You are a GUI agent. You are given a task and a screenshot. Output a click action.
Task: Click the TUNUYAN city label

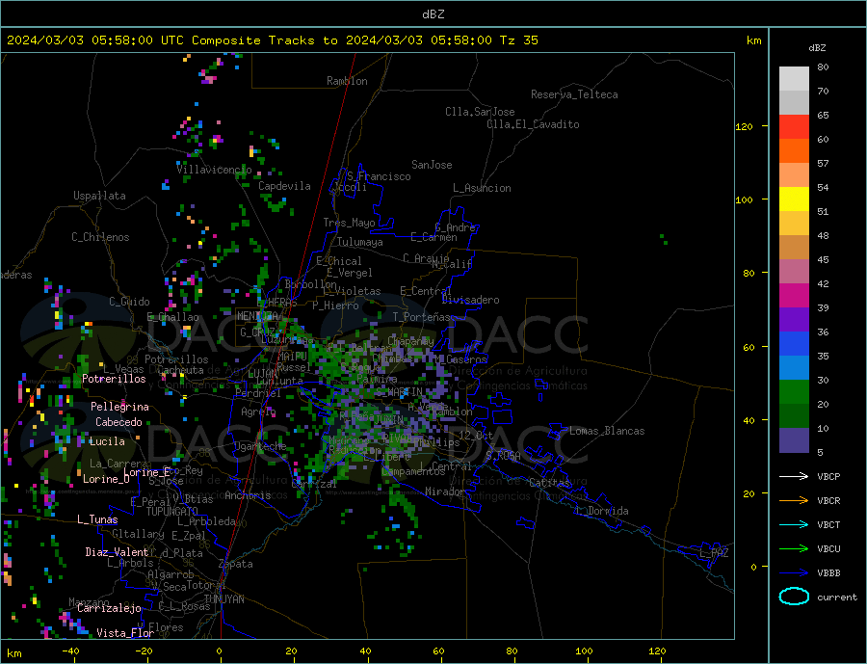pyautogui.click(x=223, y=599)
